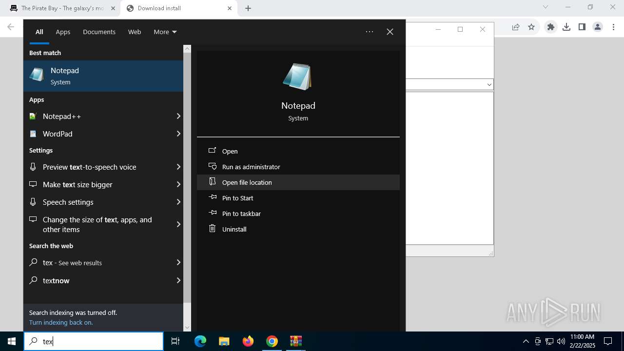The height and width of the screenshot is (351, 624).
Task: Launch Firefox from taskbar
Action: point(248,341)
